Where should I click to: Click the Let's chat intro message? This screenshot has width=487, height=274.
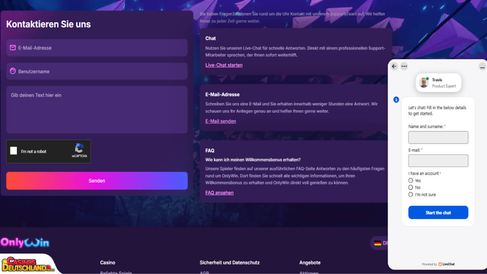coord(437,111)
